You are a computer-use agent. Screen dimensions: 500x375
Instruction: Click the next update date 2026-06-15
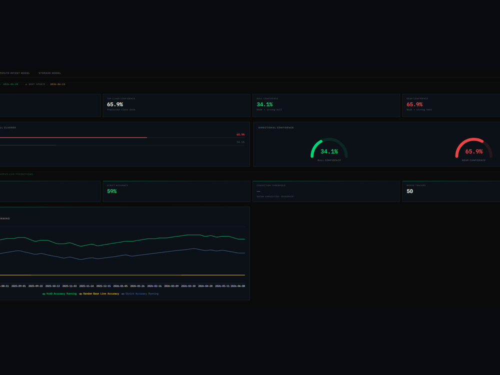57,84
